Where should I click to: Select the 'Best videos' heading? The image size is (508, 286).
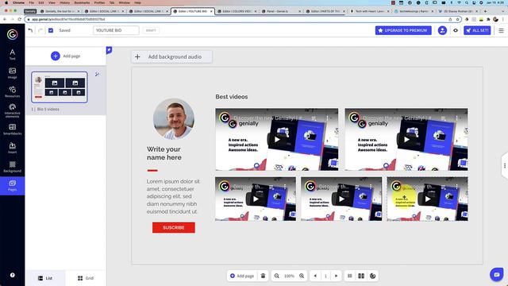(232, 97)
